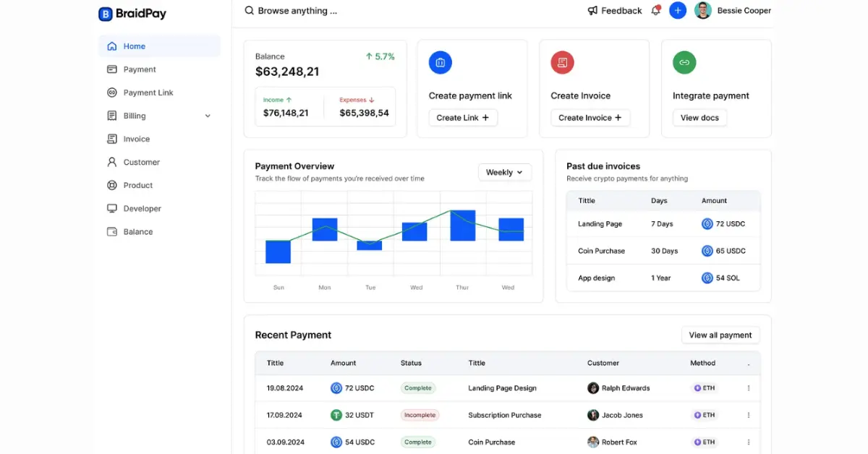Click the green Integrate payment icon
This screenshot has height=454, width=868.
pos(684,62)
